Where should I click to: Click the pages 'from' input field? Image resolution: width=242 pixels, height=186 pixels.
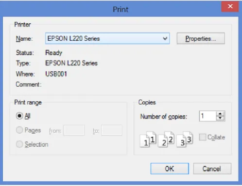point(74,130)
